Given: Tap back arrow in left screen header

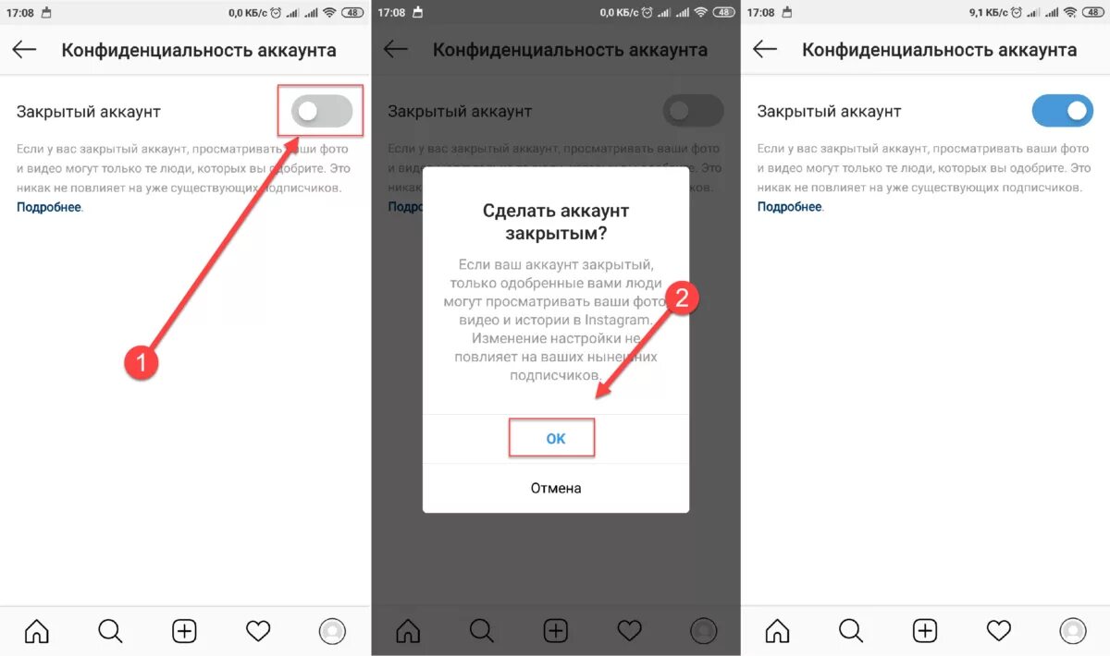Looking at the screenshot, I should pos(24,50).
